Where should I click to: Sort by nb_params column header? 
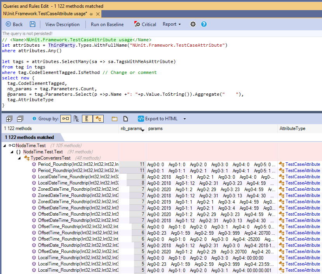coord(132,128)
